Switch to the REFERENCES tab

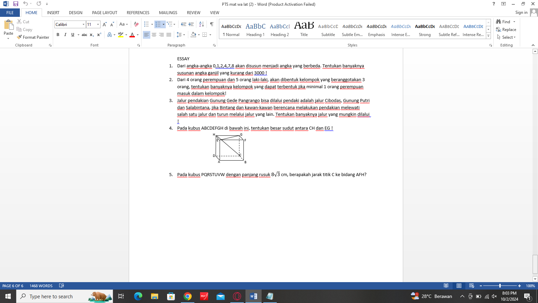tap(138, 13)
